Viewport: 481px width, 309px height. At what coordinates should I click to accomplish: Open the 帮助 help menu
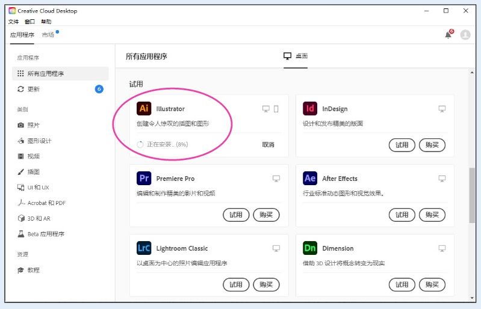[x=46, y=22]
